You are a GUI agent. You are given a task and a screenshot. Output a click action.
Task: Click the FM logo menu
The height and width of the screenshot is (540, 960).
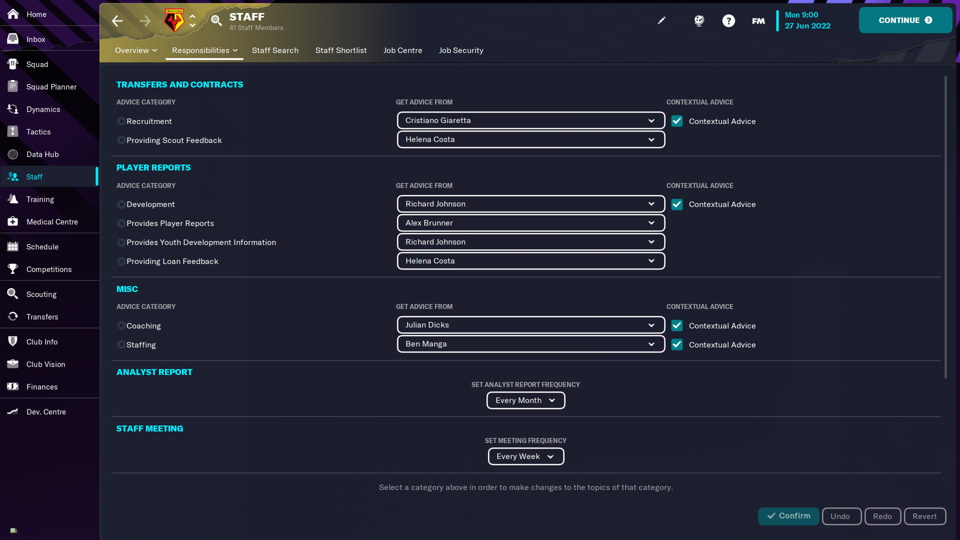click(758, 21)
